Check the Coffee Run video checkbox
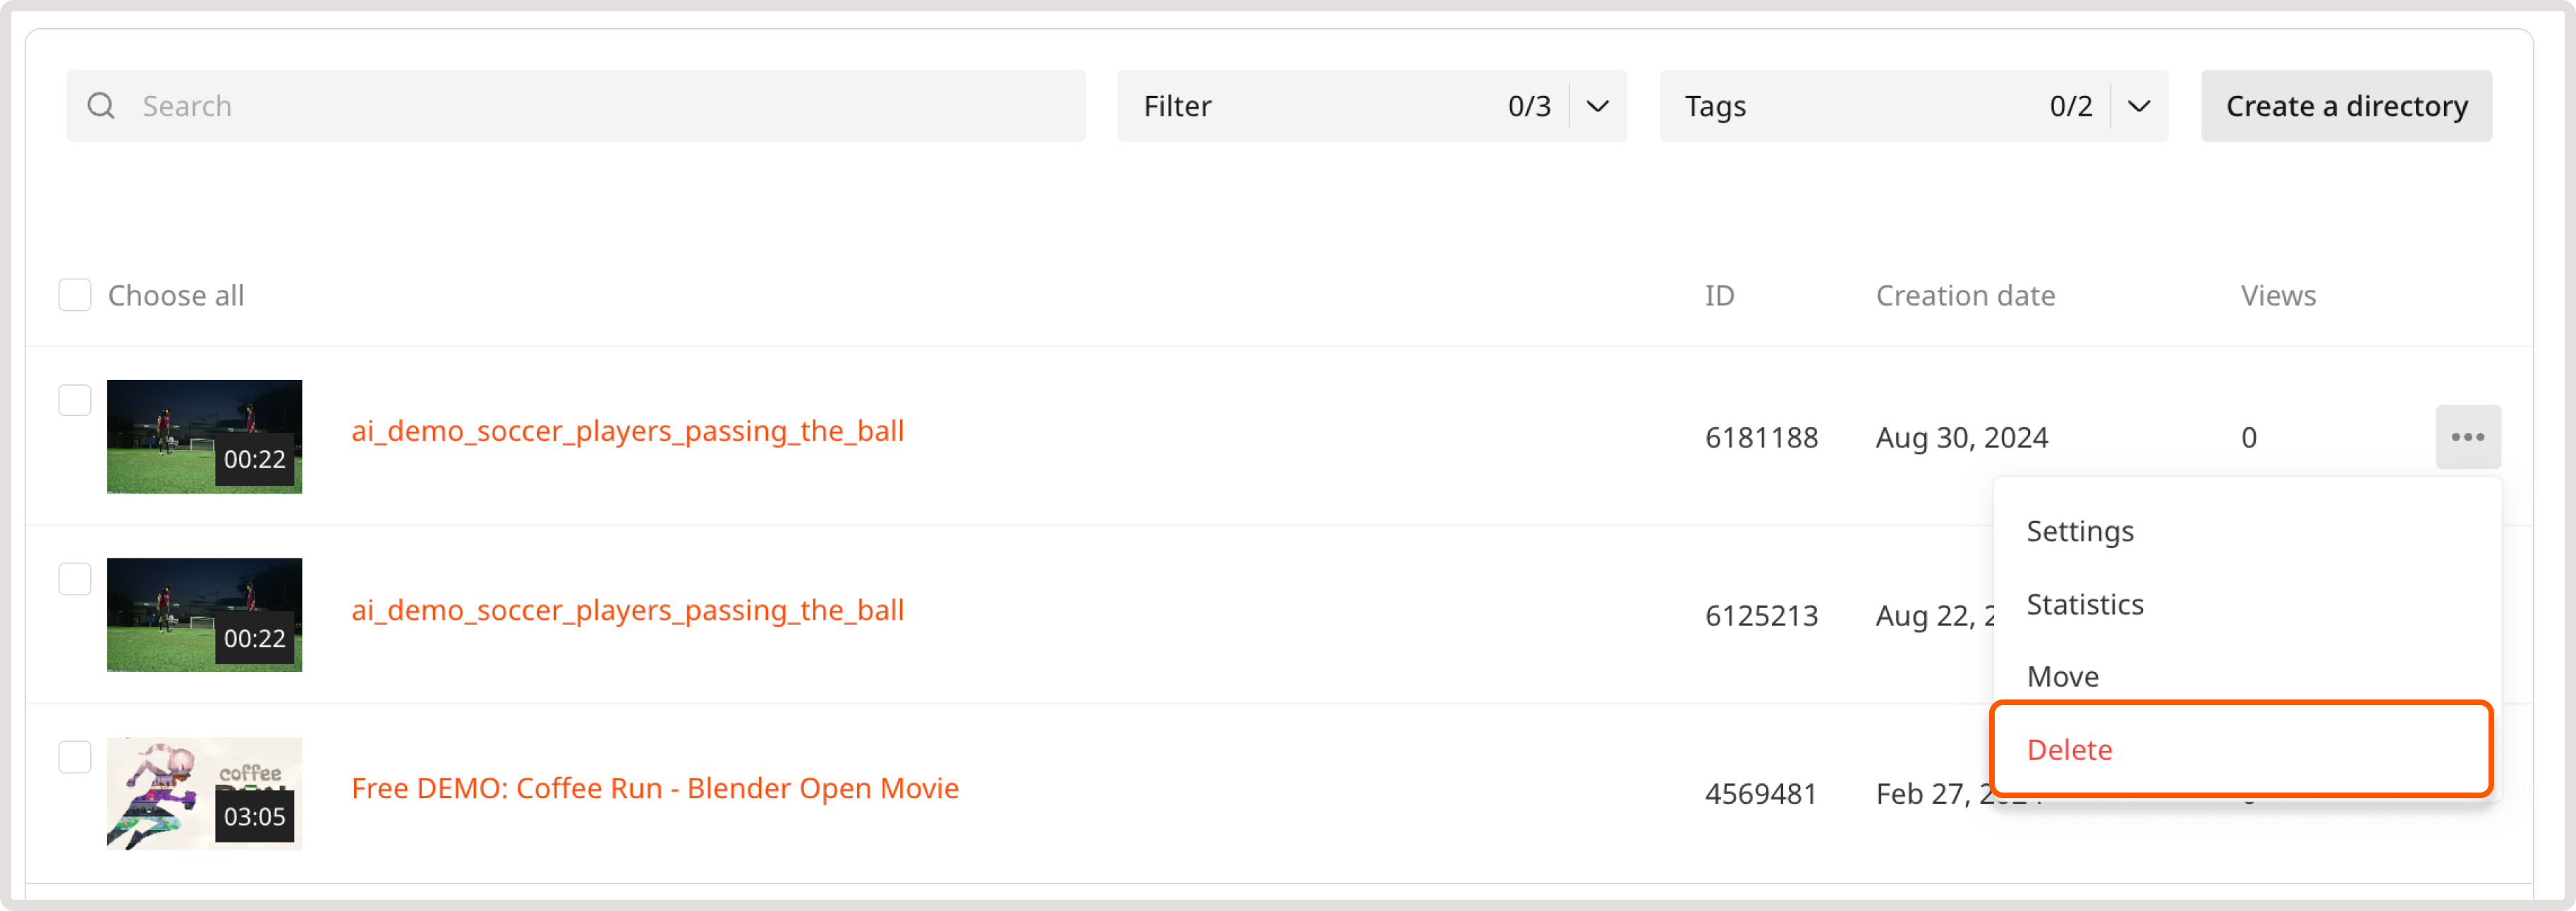 click(75, 757)
